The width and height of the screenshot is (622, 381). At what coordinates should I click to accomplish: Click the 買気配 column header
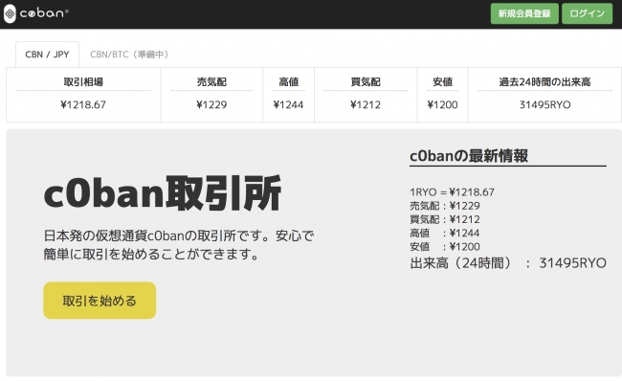(x=366, y=81)
